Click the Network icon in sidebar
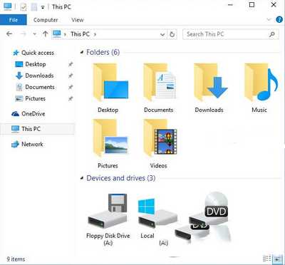Image resolution: width=285 pixels, height=265 pixels. point(15,144)
